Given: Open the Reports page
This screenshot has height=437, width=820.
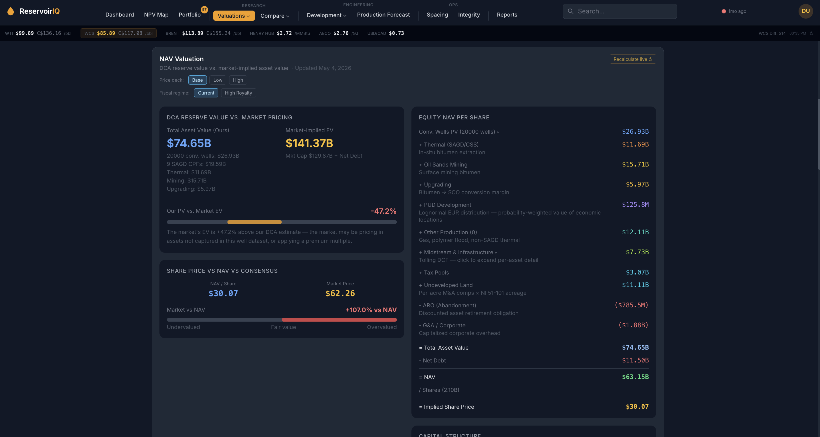Looking at the screenshot, I should coord(507,15).
